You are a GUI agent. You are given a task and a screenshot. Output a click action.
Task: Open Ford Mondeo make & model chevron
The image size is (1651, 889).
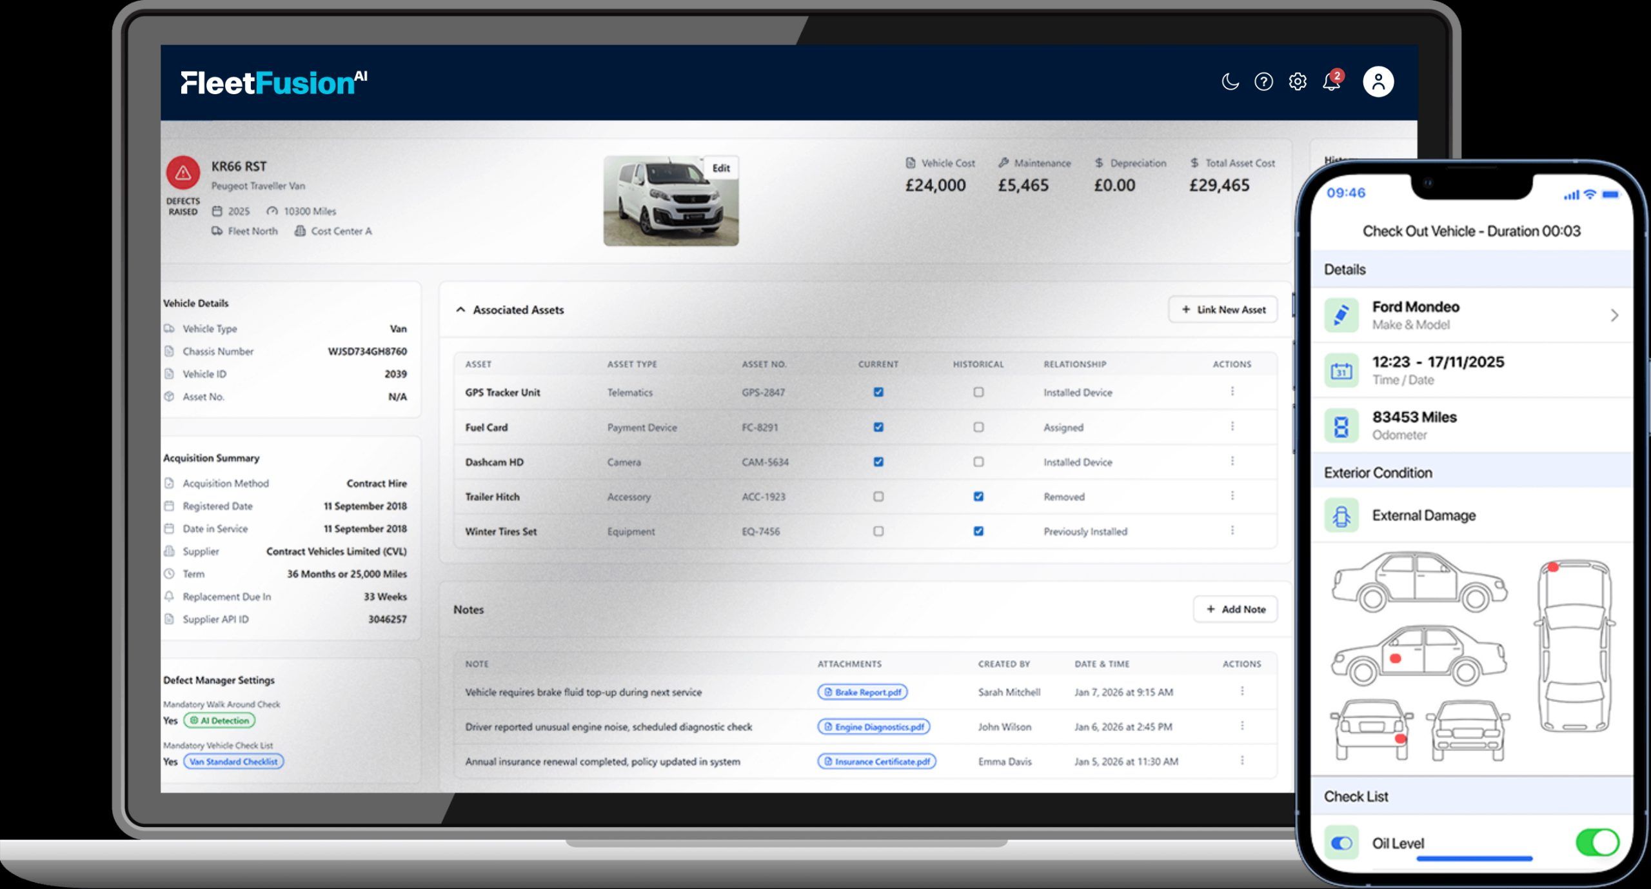[x=1614, y=315]
